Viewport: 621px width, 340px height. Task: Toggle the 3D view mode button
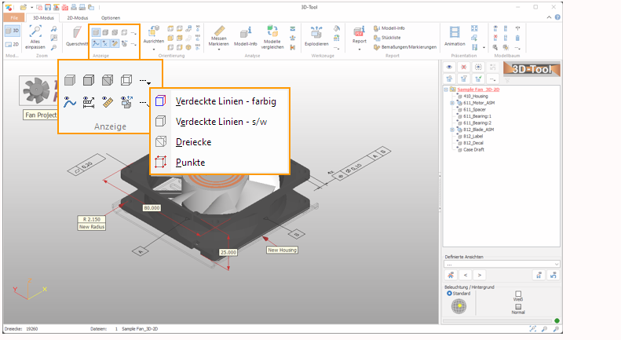12,30
